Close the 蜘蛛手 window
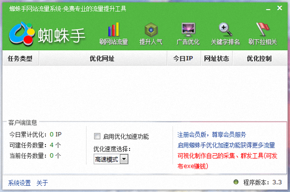The height and width of the screenshot is (192, 290). (x=280, y=8)
